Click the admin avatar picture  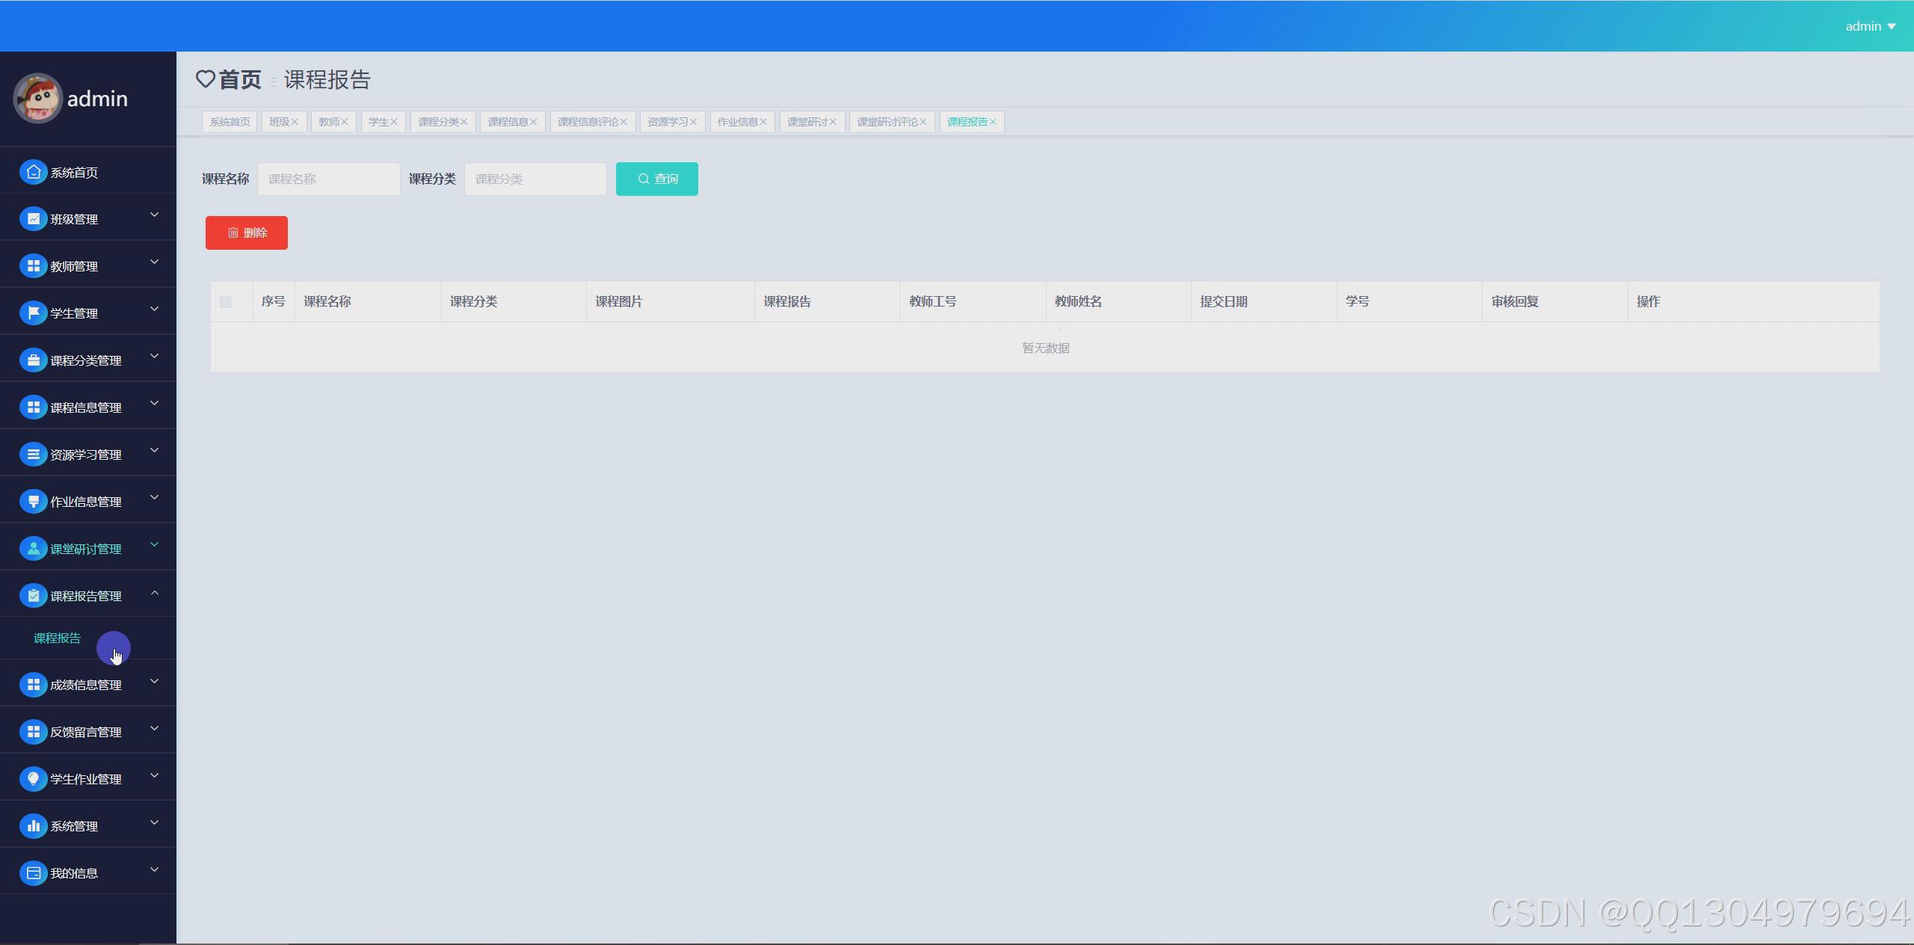37,98
